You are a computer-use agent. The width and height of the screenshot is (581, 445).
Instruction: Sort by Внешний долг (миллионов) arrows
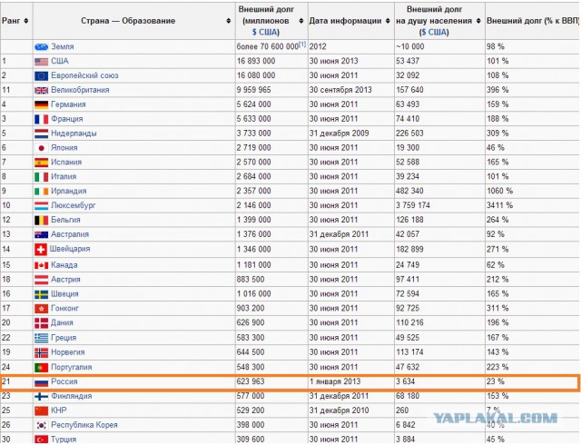click(301, 21)
